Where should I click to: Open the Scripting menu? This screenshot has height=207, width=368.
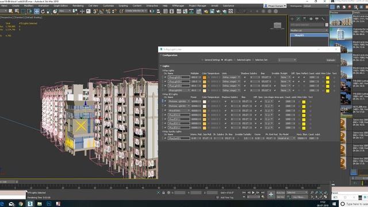click(x=123, y=6)
